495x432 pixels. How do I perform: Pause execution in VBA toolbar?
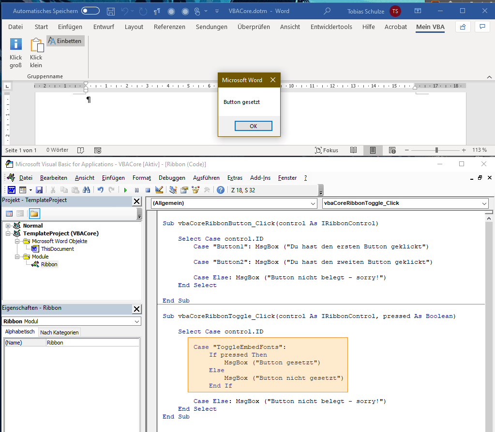click(136, 190)
